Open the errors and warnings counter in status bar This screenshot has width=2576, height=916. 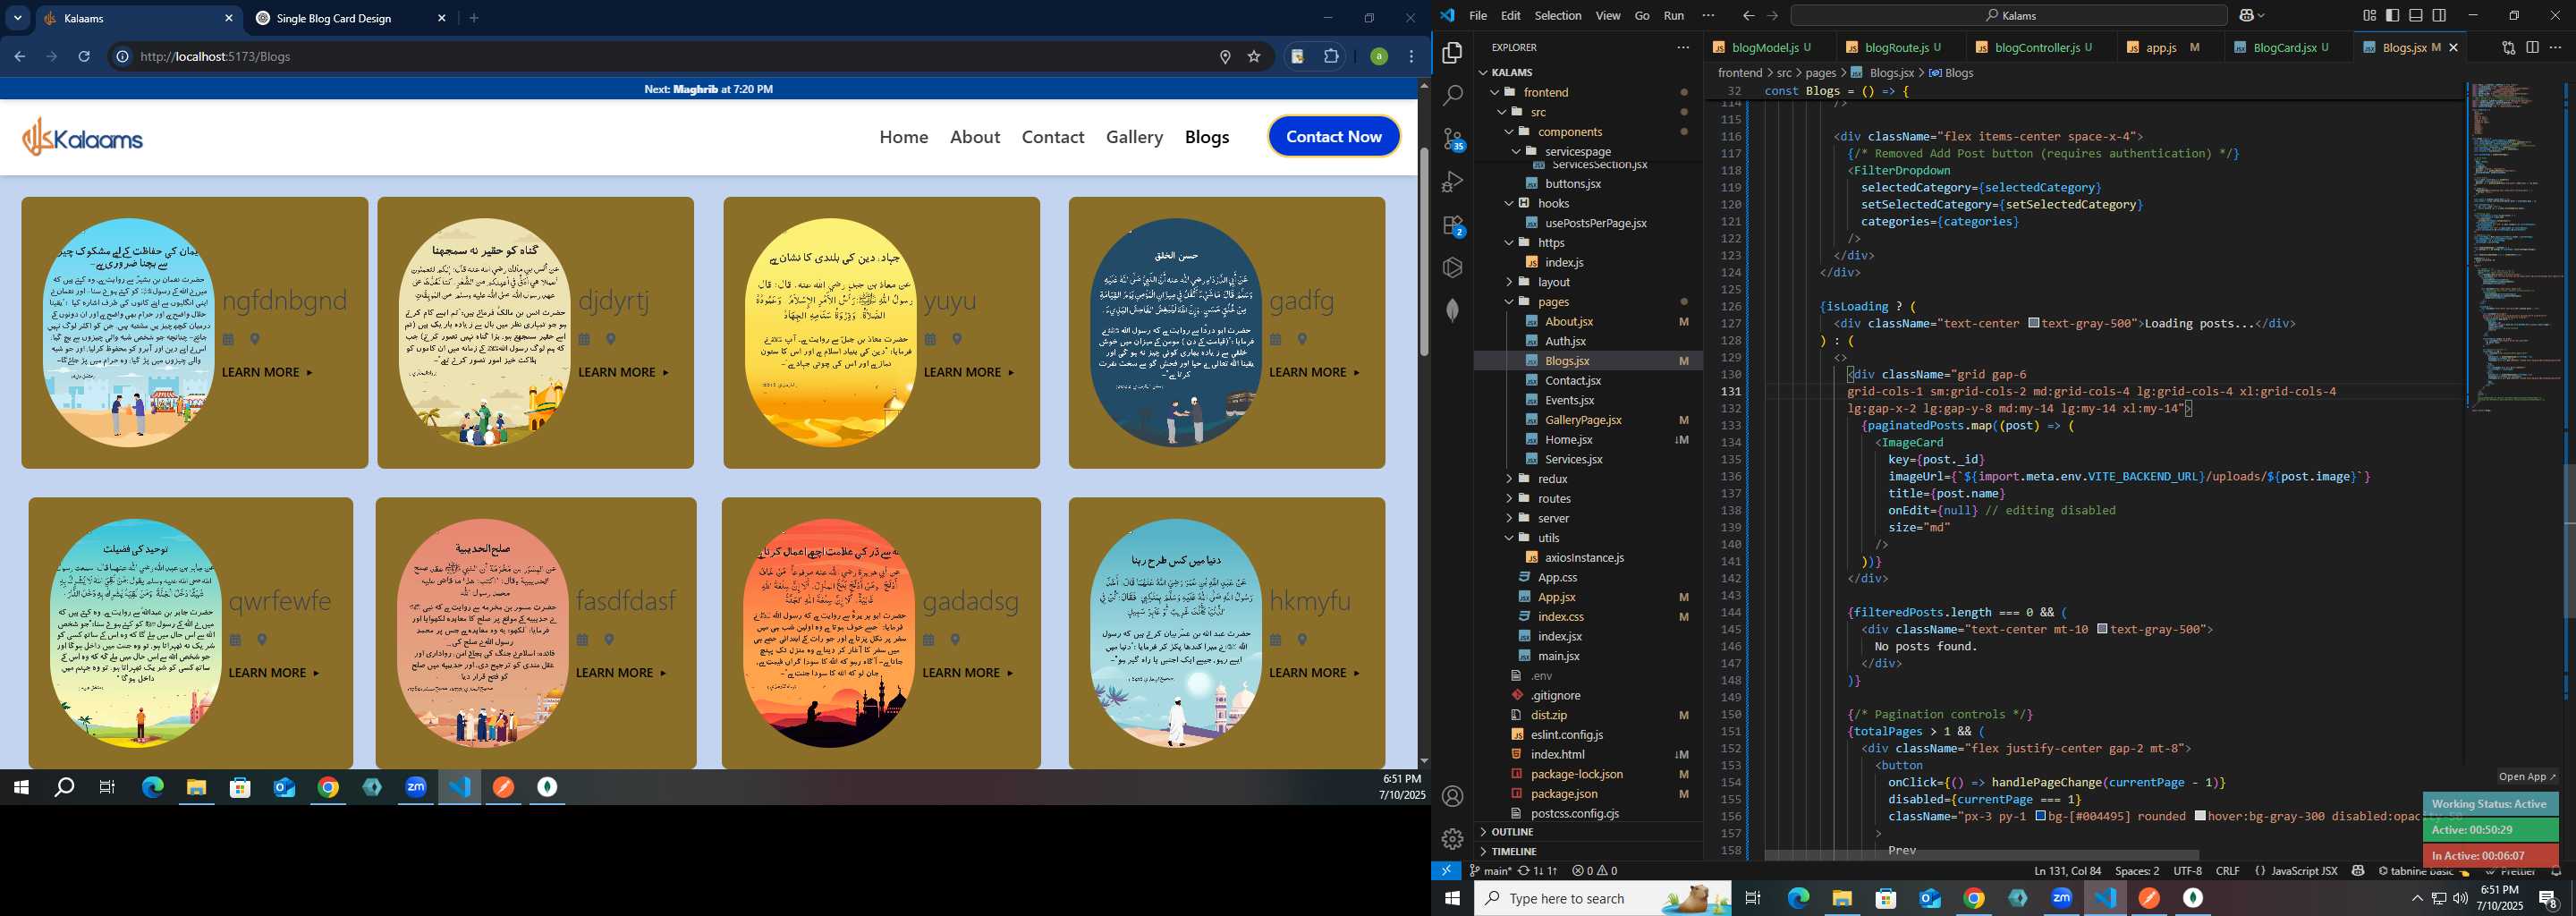tap(1594, 871)
